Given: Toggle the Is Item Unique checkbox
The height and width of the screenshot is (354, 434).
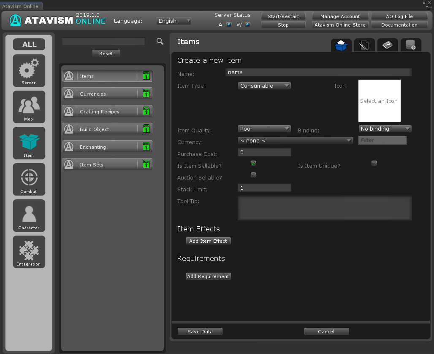Looking at the screenshot, I should point(374,163).
